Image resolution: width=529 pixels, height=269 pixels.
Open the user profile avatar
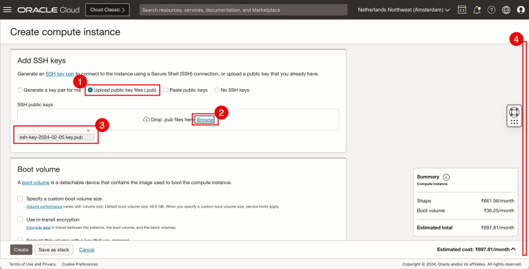tap(520, 10)
